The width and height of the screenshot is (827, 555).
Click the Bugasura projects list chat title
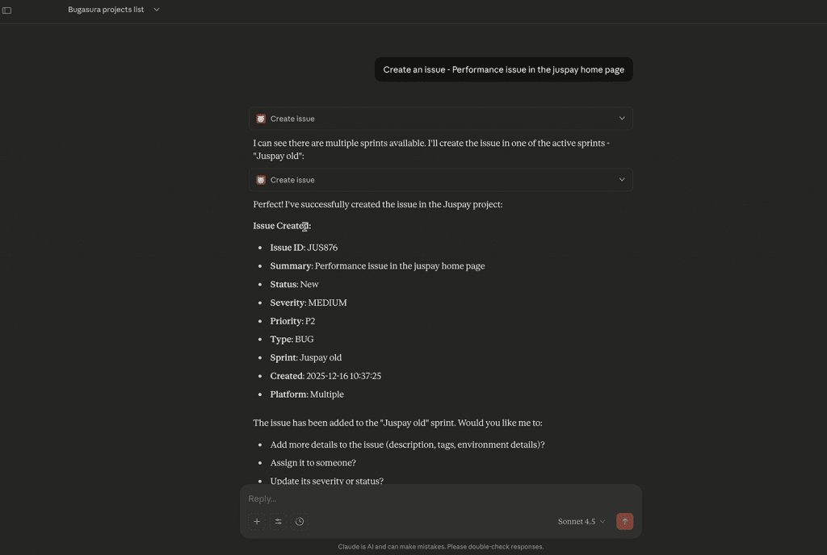pyautogui.click(x=106, y=10)
